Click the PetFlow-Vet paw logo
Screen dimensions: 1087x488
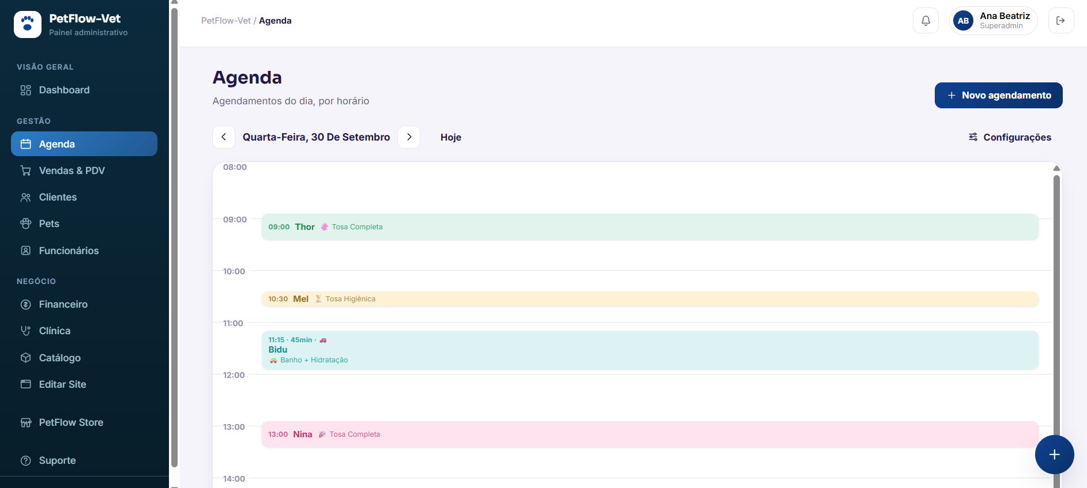(27, 24)
